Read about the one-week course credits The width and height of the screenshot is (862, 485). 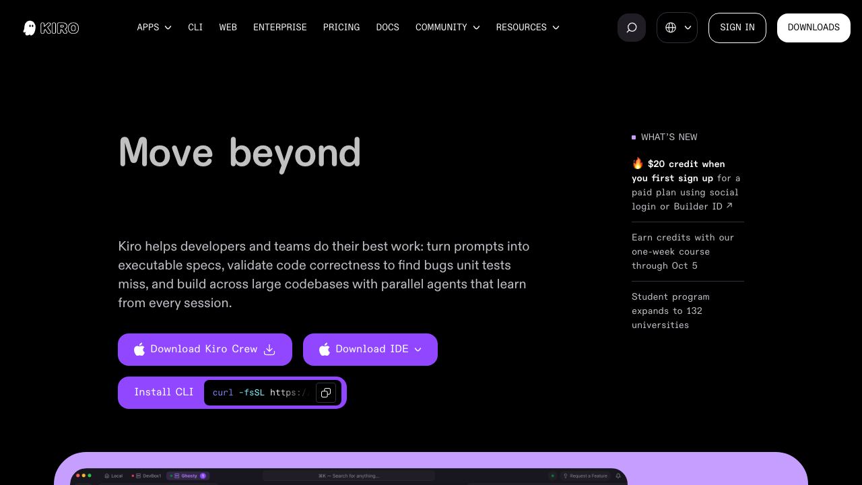point(683,252)
